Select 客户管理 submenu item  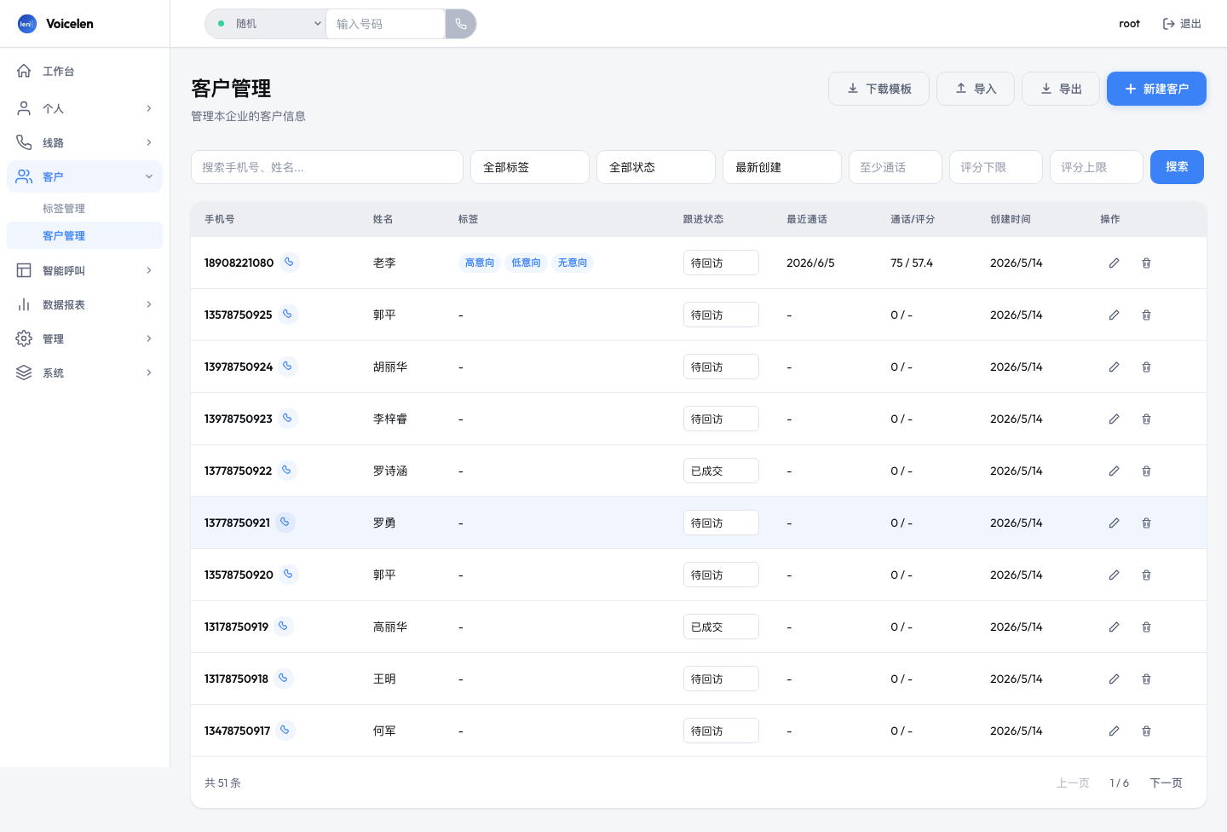(x=84, y=235)
